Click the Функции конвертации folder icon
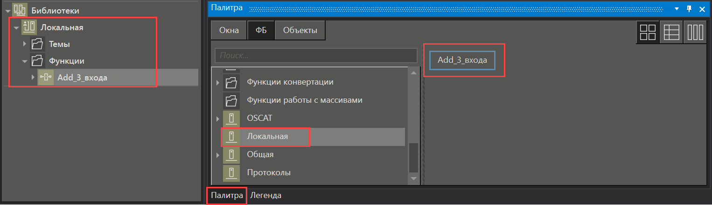 tap(231, 82)
